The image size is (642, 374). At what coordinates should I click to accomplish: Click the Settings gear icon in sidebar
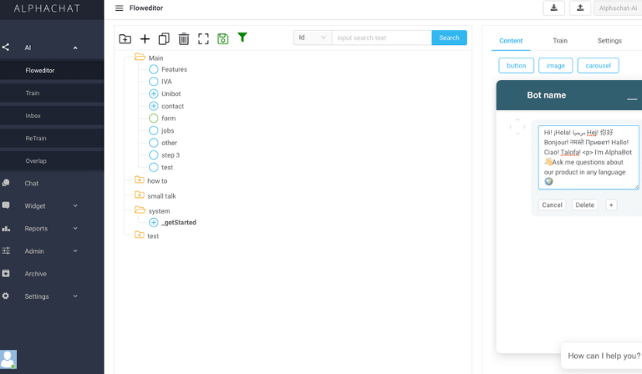(x=5, y=296)
